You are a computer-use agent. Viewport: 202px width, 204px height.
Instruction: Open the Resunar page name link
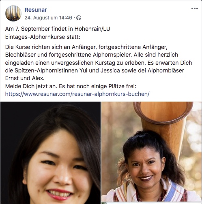[36, 10]
